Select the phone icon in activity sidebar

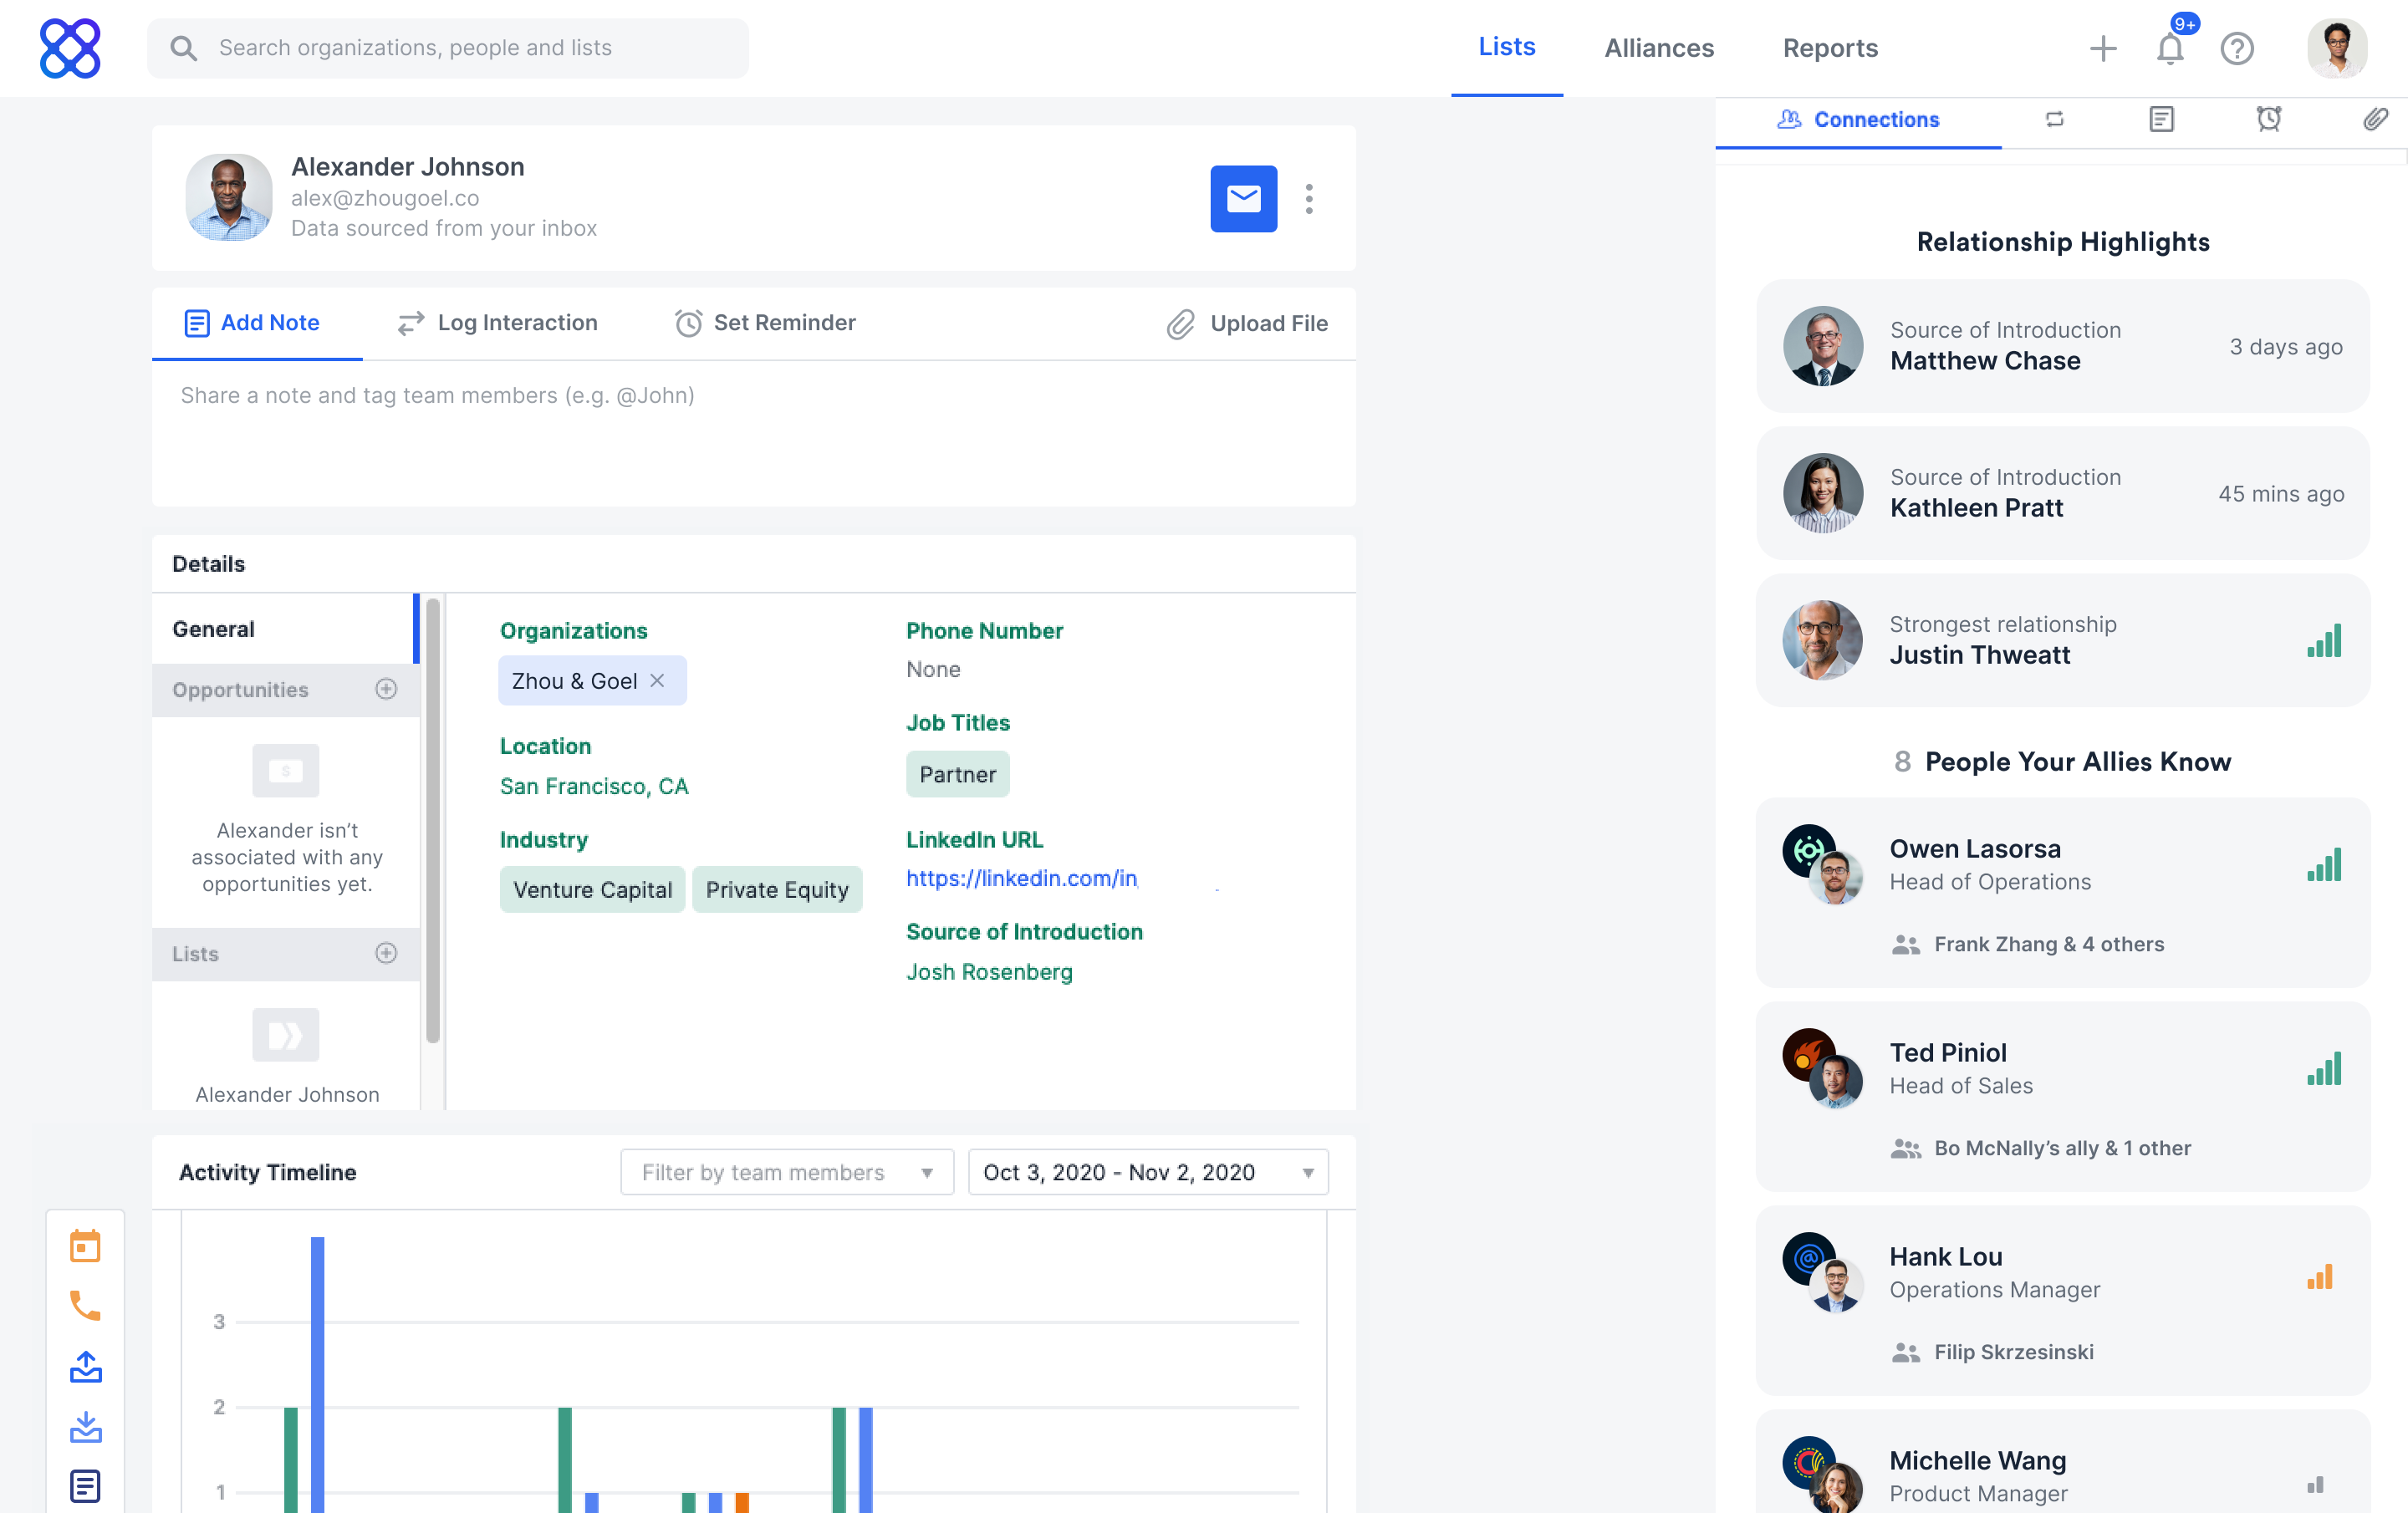85,1305
